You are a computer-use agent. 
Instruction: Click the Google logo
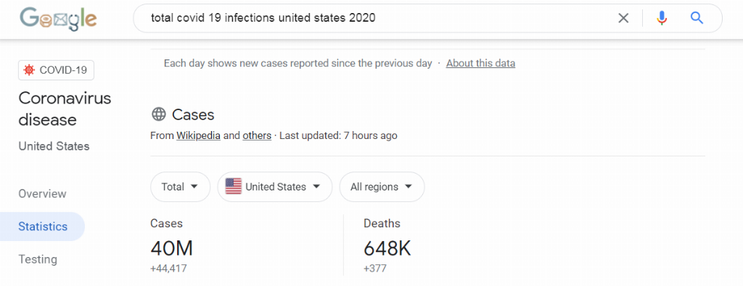tap(58, 18)
